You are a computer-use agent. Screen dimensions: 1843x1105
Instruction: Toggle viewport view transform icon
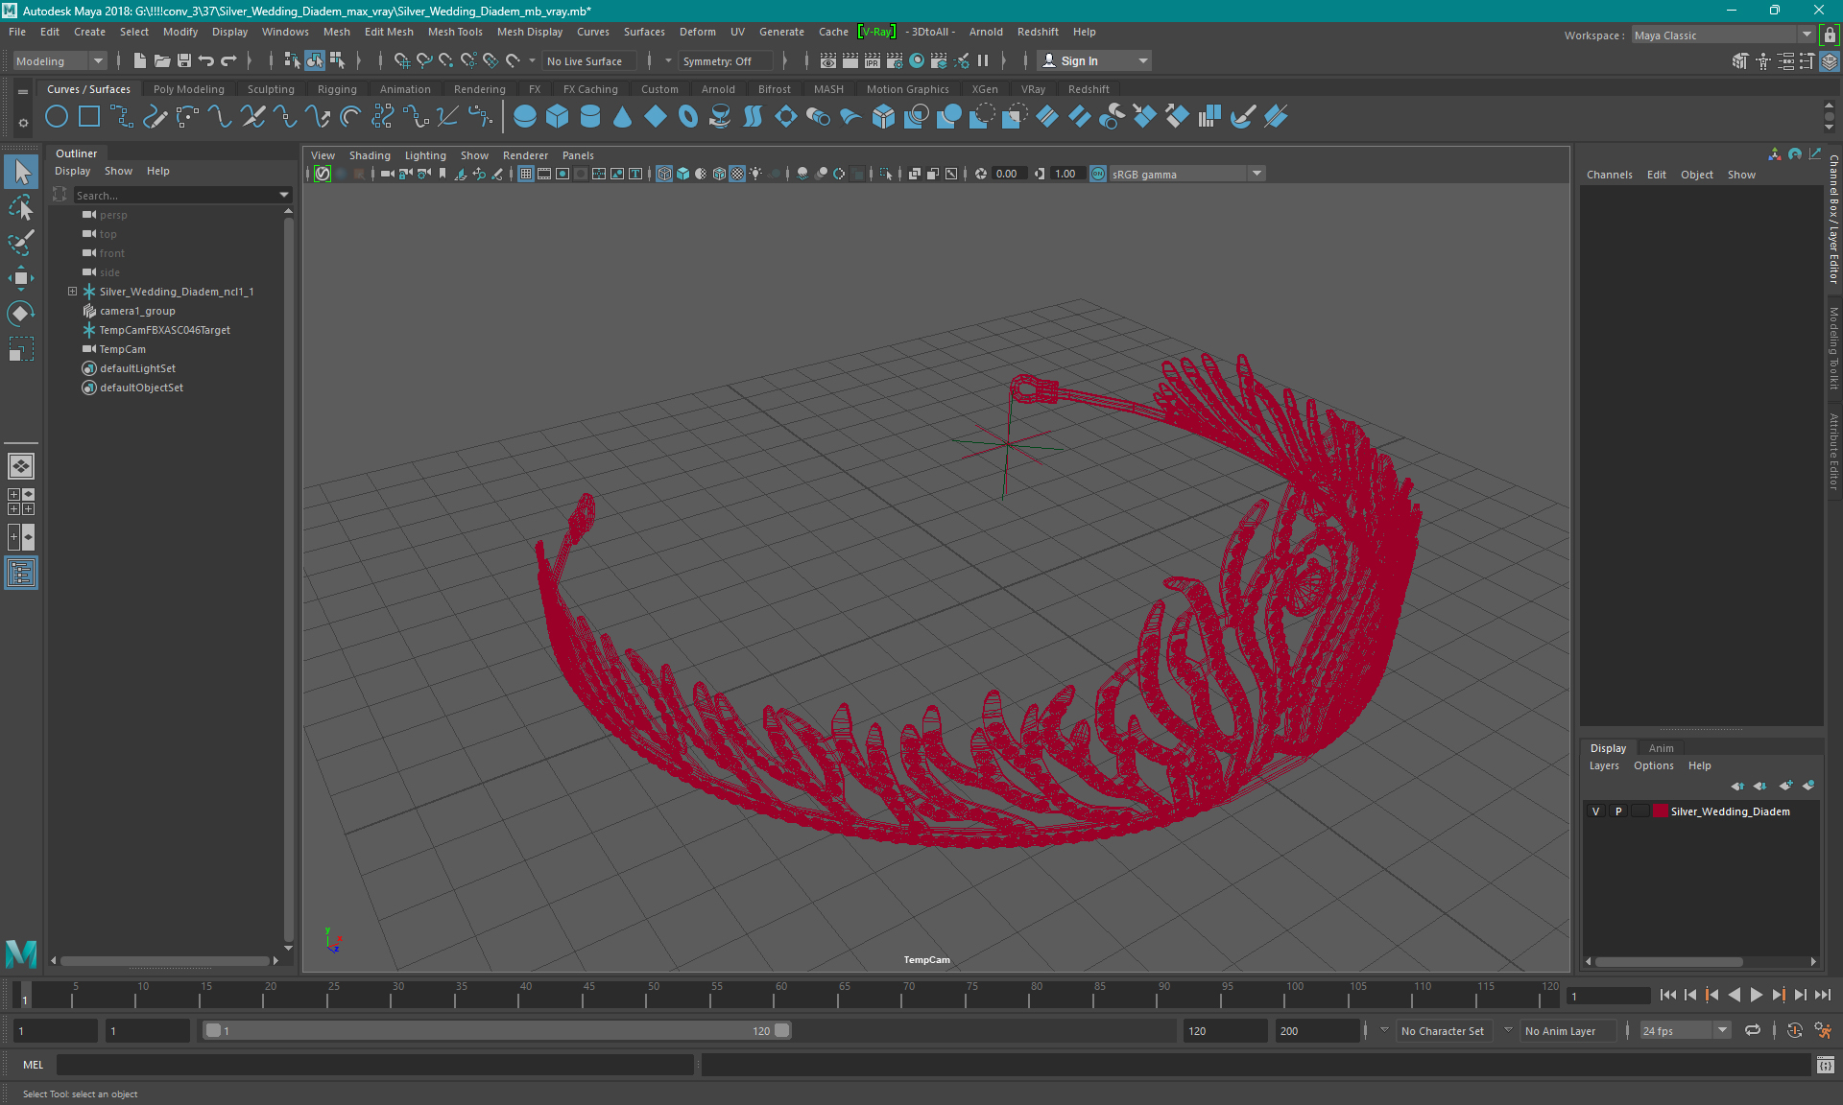pos(1098,174)
